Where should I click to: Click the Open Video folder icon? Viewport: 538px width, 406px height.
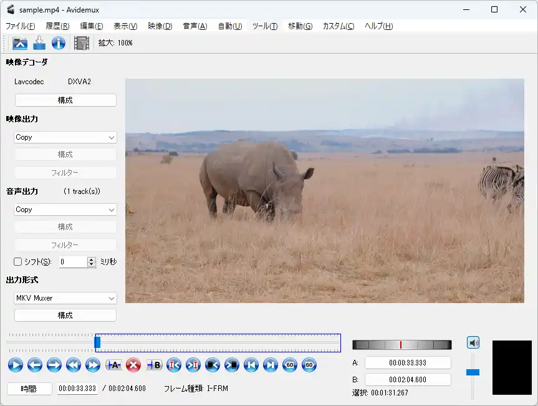20,43
